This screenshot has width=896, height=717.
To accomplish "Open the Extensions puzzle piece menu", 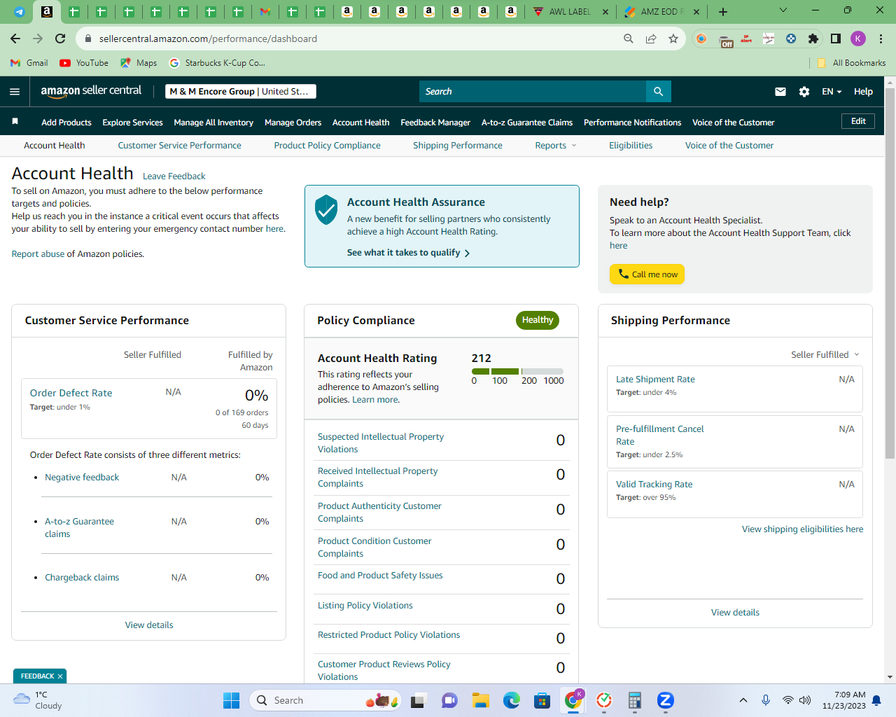I will click(813, 39).
